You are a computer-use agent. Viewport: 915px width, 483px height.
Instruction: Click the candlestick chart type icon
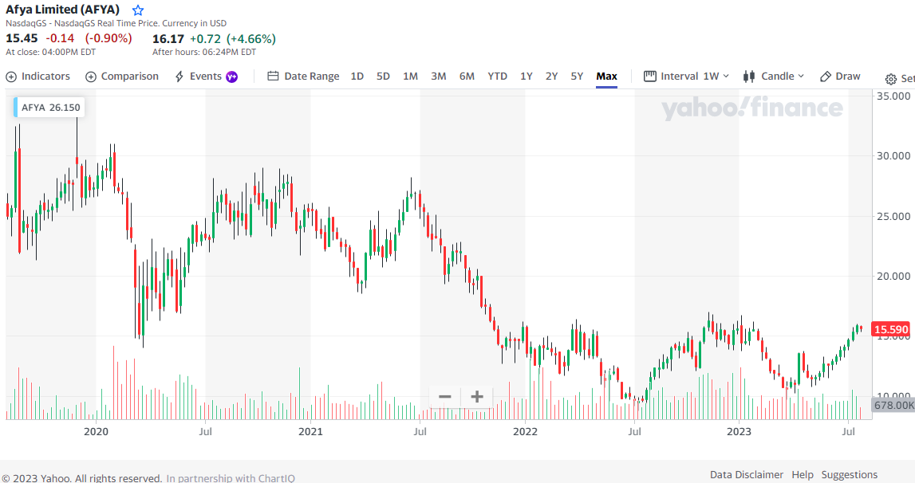[749, 77]
